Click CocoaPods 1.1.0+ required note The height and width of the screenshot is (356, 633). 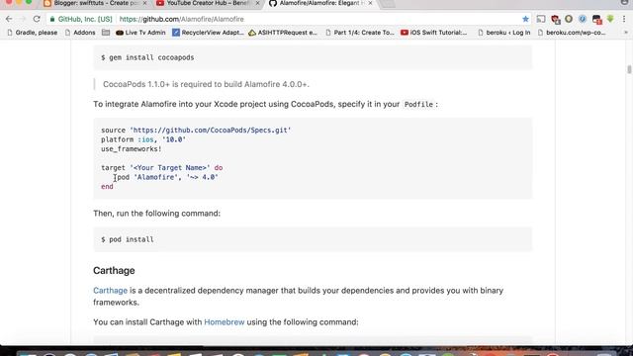(x=206, y=84)
